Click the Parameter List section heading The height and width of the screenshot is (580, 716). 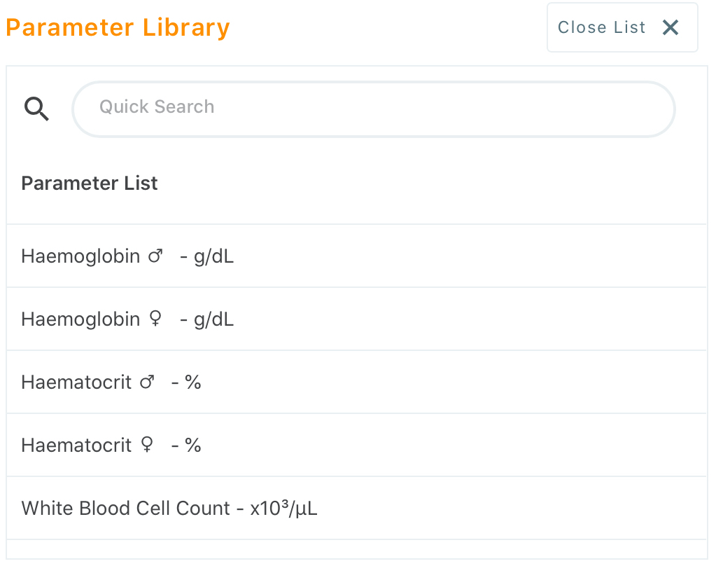click(90, 183)
